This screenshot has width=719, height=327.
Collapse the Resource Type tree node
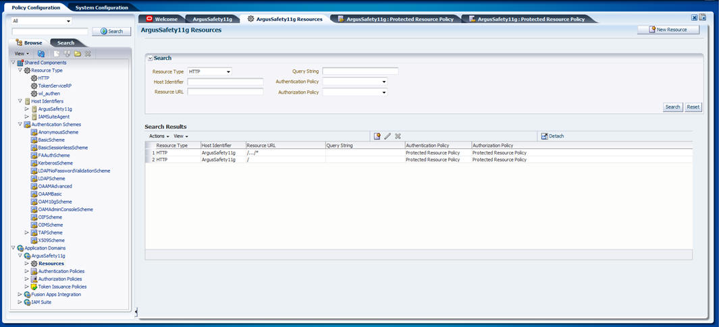coord(20,71)
